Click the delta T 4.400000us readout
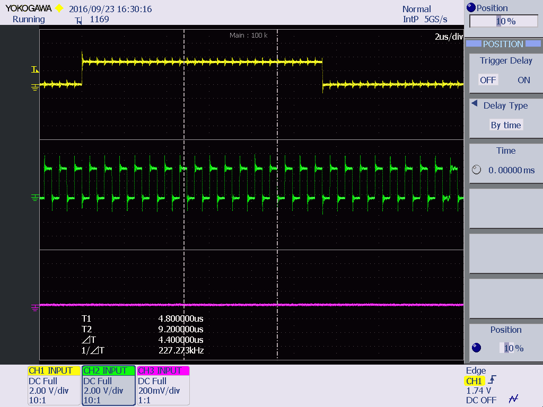Image resolution: width=543 pixels, height=407 pixels. [x=181, y=340]
